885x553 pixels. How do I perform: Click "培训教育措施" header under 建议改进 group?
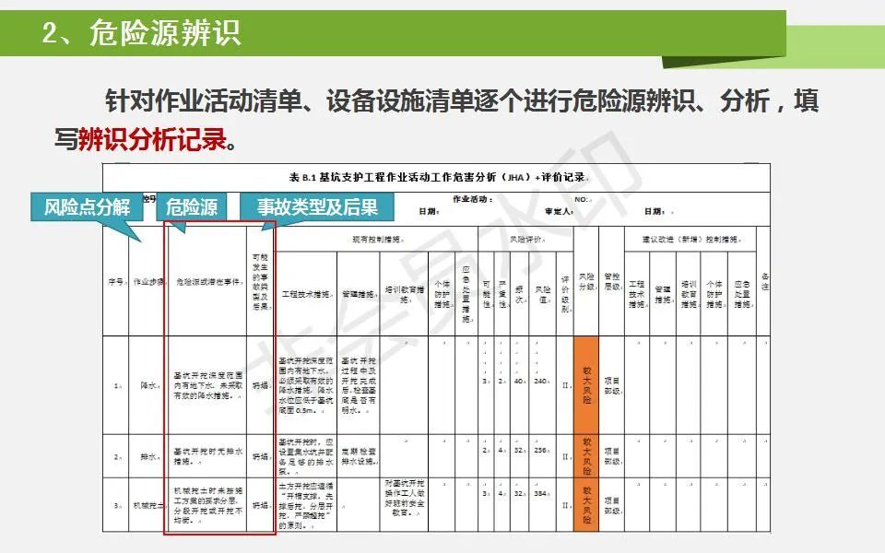[x=689, y=294]
